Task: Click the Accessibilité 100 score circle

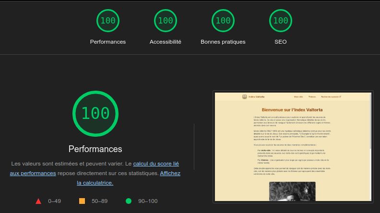Action: coord(166,21)
